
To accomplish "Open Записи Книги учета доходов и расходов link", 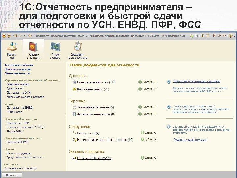I will click(x=197, y=81).
